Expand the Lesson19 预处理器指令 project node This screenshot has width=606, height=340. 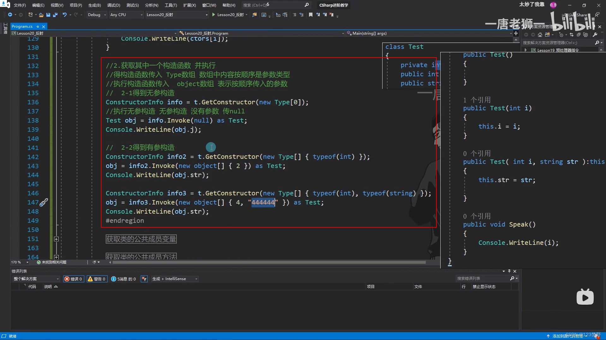pyautogui.click(x=526, y=50)
